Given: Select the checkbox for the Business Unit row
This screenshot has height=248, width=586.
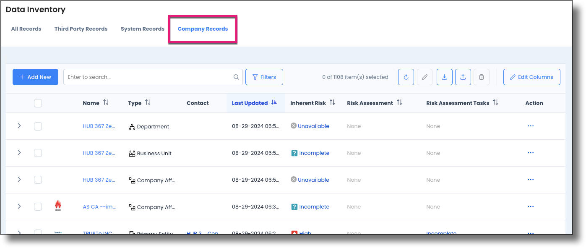Looking at the screenshot, I should point(38,153).
